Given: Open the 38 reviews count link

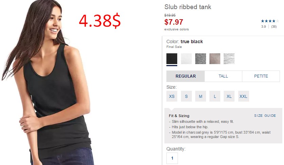Looking at the screenshot, I should coord(274,27).
